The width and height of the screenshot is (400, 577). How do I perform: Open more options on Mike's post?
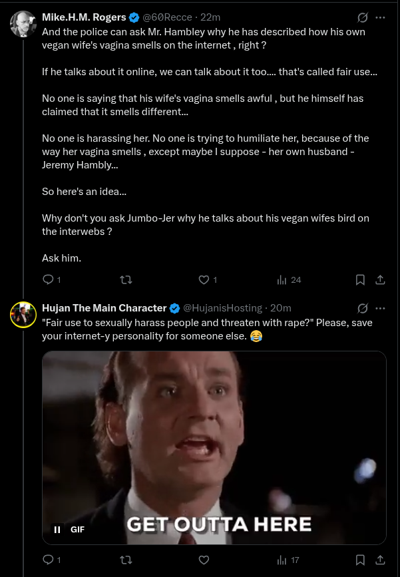click(x=380, y=17)
